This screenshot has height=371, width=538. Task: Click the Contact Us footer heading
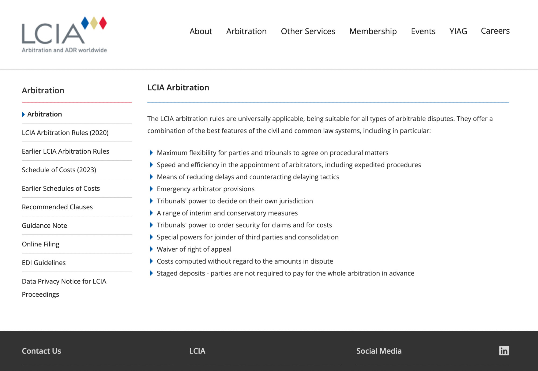click(x=41, y=351)
